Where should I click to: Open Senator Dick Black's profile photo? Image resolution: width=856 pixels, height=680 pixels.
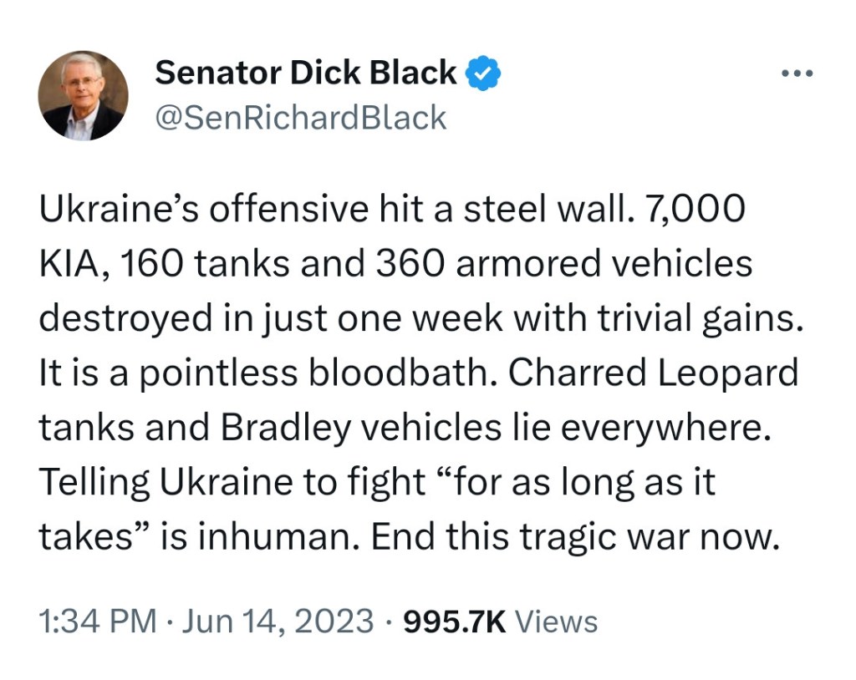coord(84,95)
